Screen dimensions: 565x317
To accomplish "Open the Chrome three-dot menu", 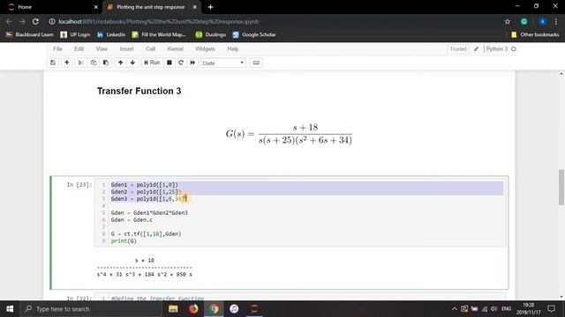I will tap(556, 21).
